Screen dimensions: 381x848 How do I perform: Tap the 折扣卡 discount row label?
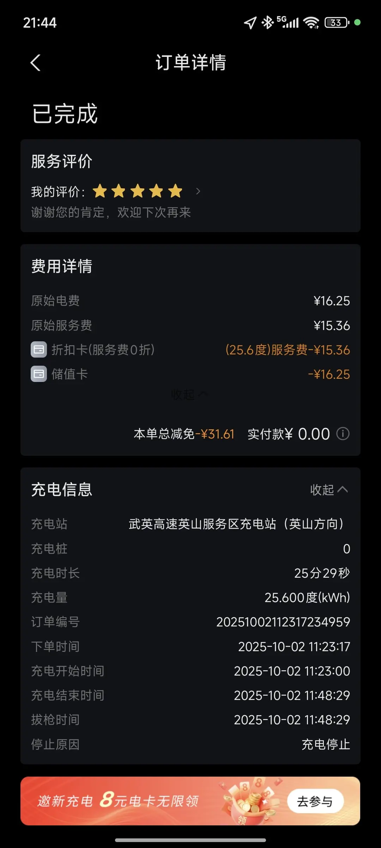[103, 350]
